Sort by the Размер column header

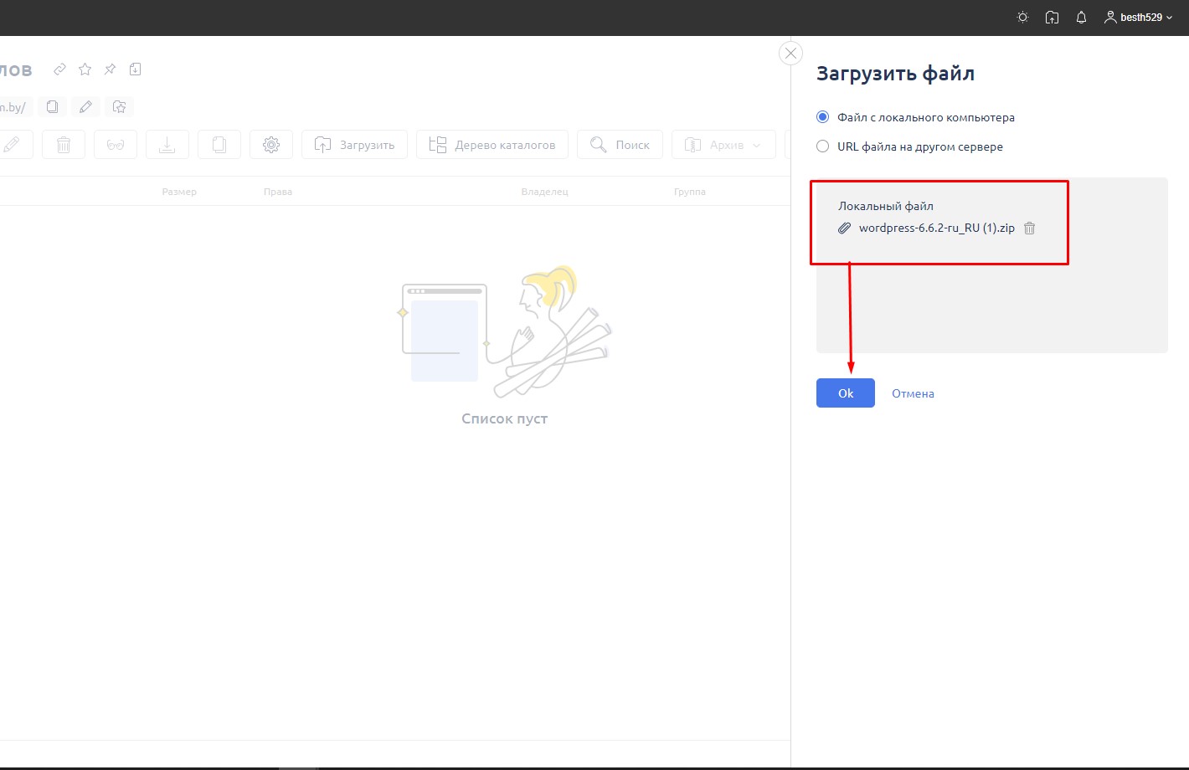click(179, 192)
